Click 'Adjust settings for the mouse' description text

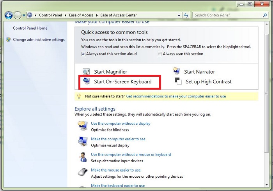pyautogui.click(x=137, y=177)
